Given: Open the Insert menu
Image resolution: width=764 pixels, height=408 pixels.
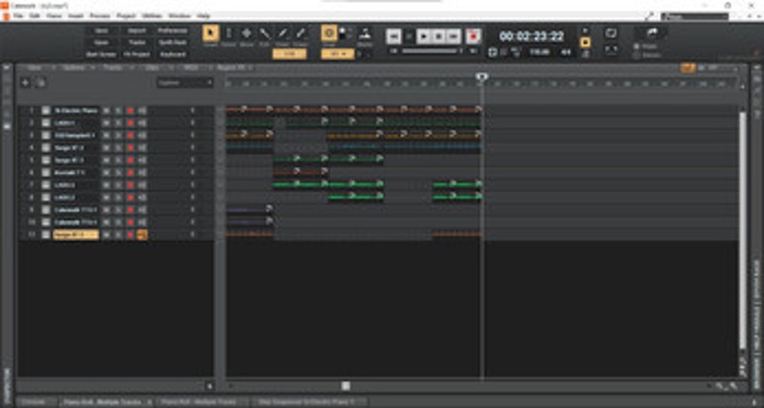Looking at the screenshot, I should [75, 16].
